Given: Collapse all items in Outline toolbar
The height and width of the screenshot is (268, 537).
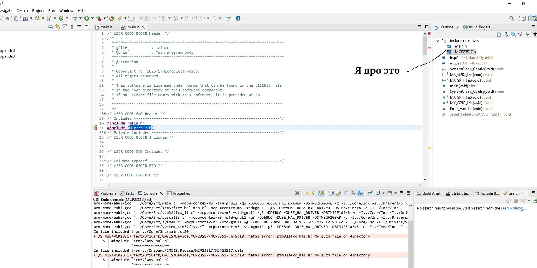Looking at the screenshot, I should pos(499,35).
